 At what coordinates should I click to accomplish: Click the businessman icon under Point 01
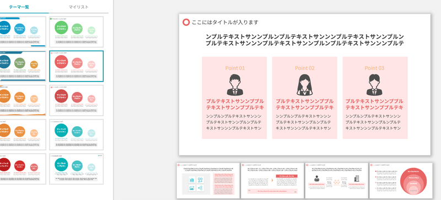(x=234, y=85)
